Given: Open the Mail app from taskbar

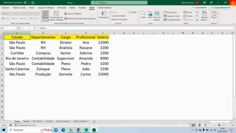Looking at the screenshot, I should 56,130.
